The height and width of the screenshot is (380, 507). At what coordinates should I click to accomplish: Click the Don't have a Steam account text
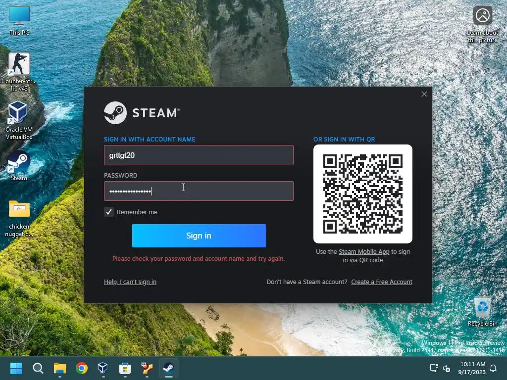(307, 282)
